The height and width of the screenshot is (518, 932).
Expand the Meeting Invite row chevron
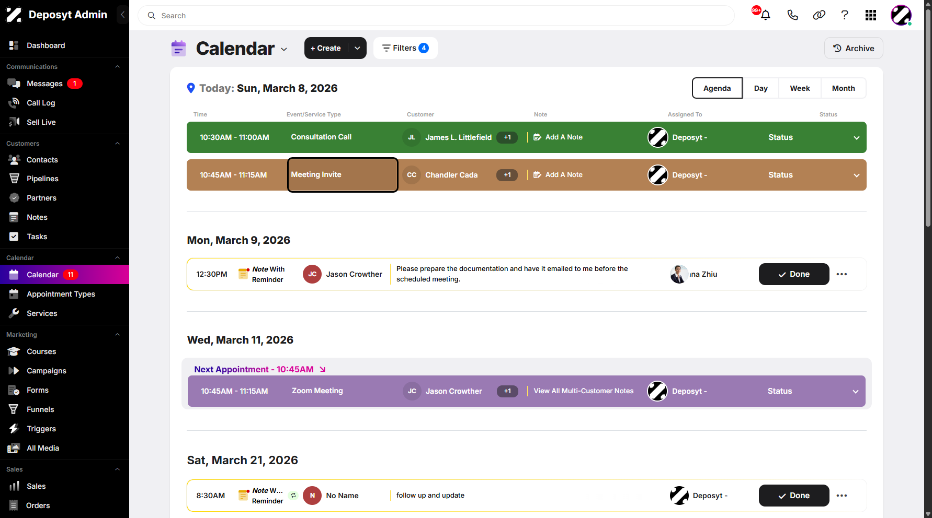coord(856,175)
